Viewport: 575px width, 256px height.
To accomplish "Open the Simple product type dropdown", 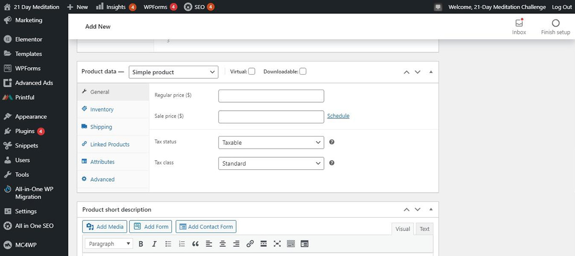I will [173, 72].
